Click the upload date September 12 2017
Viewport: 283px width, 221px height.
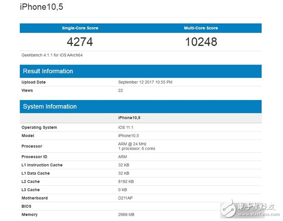point(145,82)
